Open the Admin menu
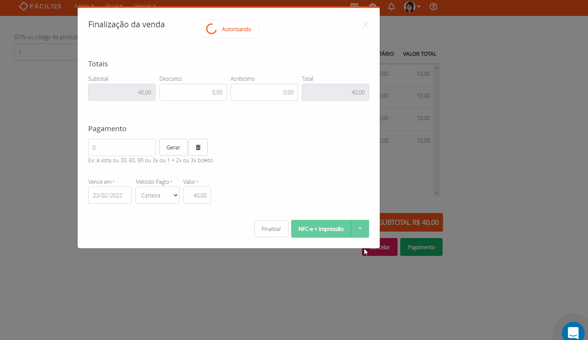This screenshot has height=340, width=588. point(84,6)
